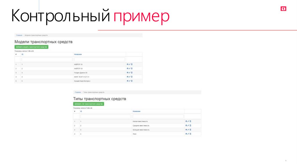Viewport: 297px width, 166px height.
Task: Select the Большая вместимость name cell
Action: (158, 130)
